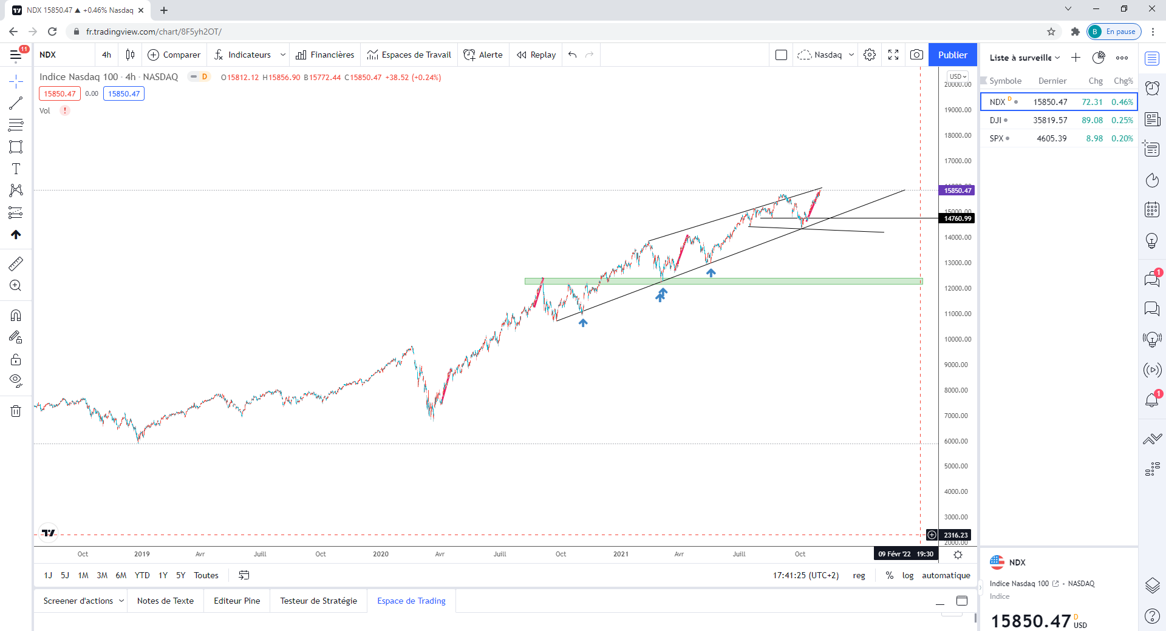This screenshot has width=1166, height=631.
Task: Select the SPX watchlist row
Action: coord(1059,138)
